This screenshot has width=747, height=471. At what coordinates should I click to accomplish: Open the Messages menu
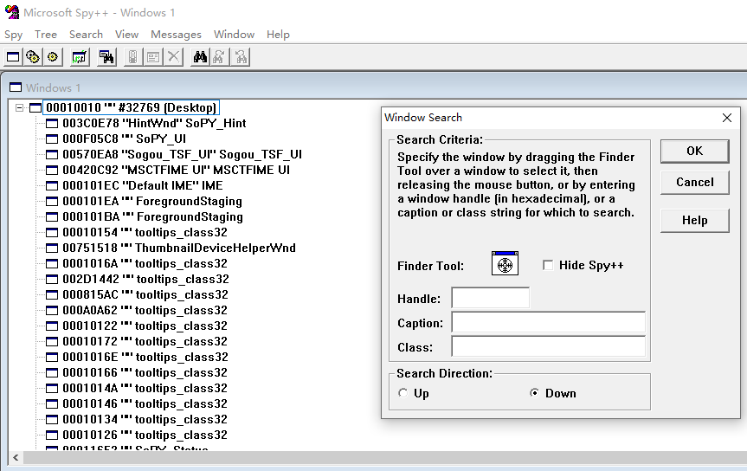click(x=176, y=35)
